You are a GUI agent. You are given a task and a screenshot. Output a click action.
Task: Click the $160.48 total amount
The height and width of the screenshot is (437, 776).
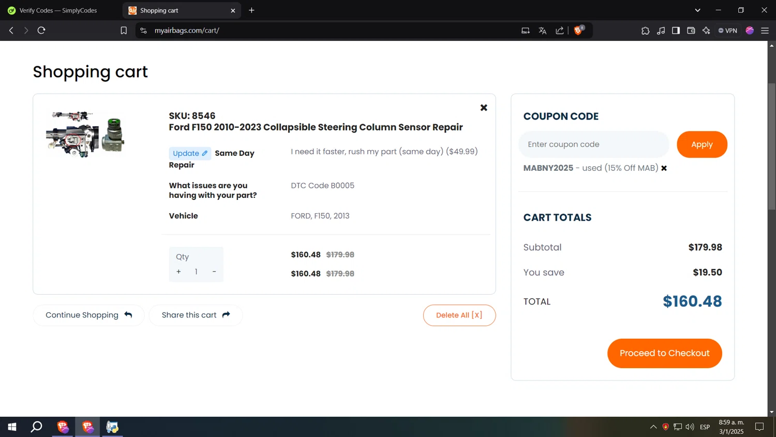[x=692, y=301]
